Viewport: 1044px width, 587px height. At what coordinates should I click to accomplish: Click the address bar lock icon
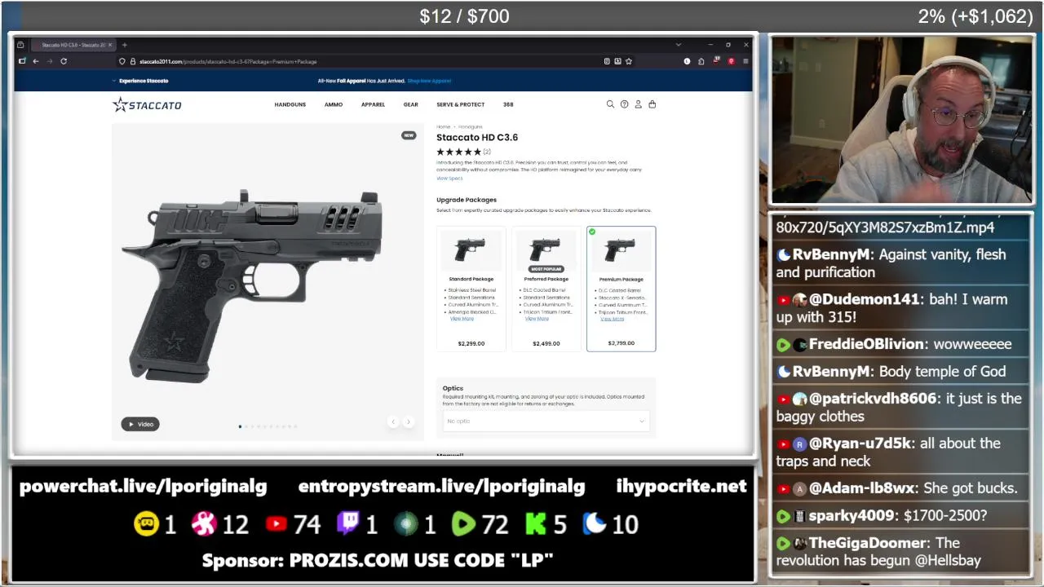tap(131, 61)
